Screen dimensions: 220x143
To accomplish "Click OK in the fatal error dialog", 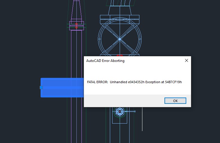I will 175,101.
